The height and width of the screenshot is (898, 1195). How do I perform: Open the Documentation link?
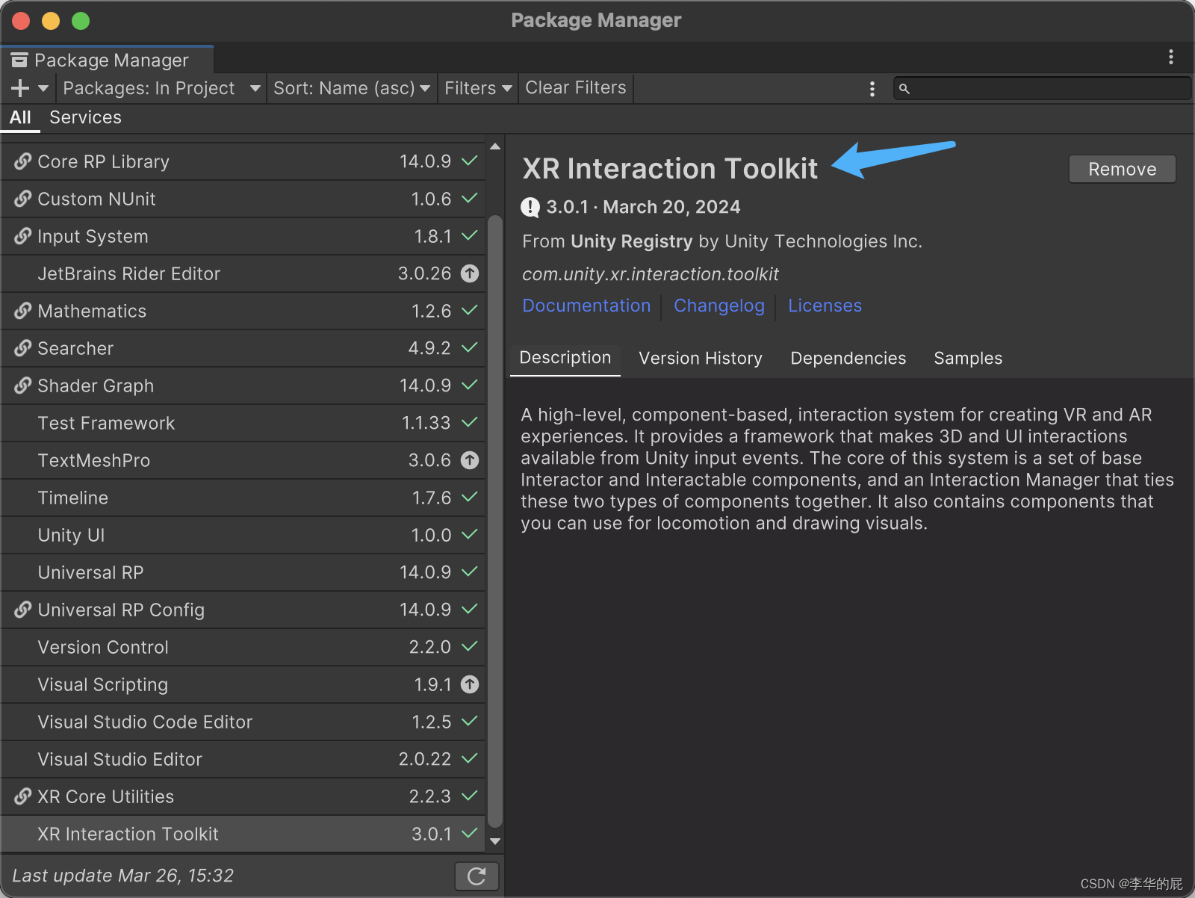click(x=586, y=306)
